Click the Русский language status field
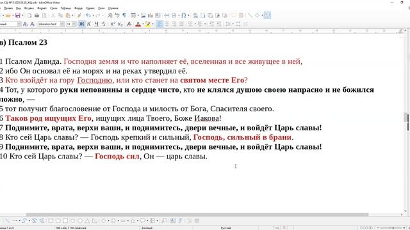 (x=225, y=228)
